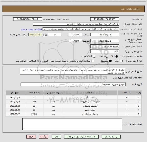147x142 pixels.
Task: Click the چاپ print button
Action: pyautogui.click(x=56, y=137)
